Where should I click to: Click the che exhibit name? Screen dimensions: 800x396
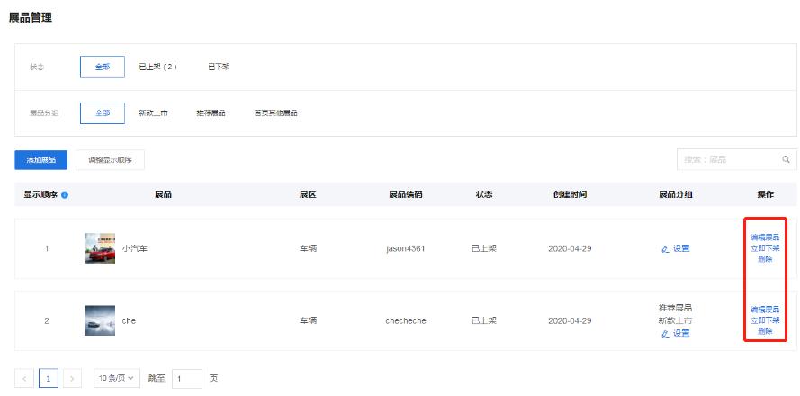tap(129, 321)
